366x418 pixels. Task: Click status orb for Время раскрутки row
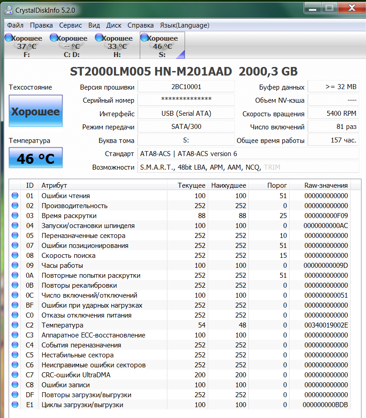click(15, 215)
